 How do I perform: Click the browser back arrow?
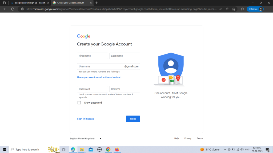5,9
